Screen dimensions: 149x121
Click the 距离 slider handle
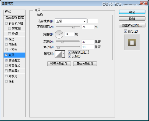coord(63,42)
